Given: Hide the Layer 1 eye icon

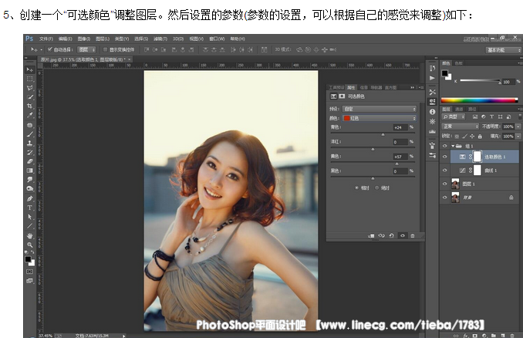Looking at the screenshot, I should point(444,184).
